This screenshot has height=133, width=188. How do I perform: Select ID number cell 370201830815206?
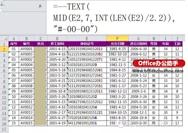click(87, 118)
